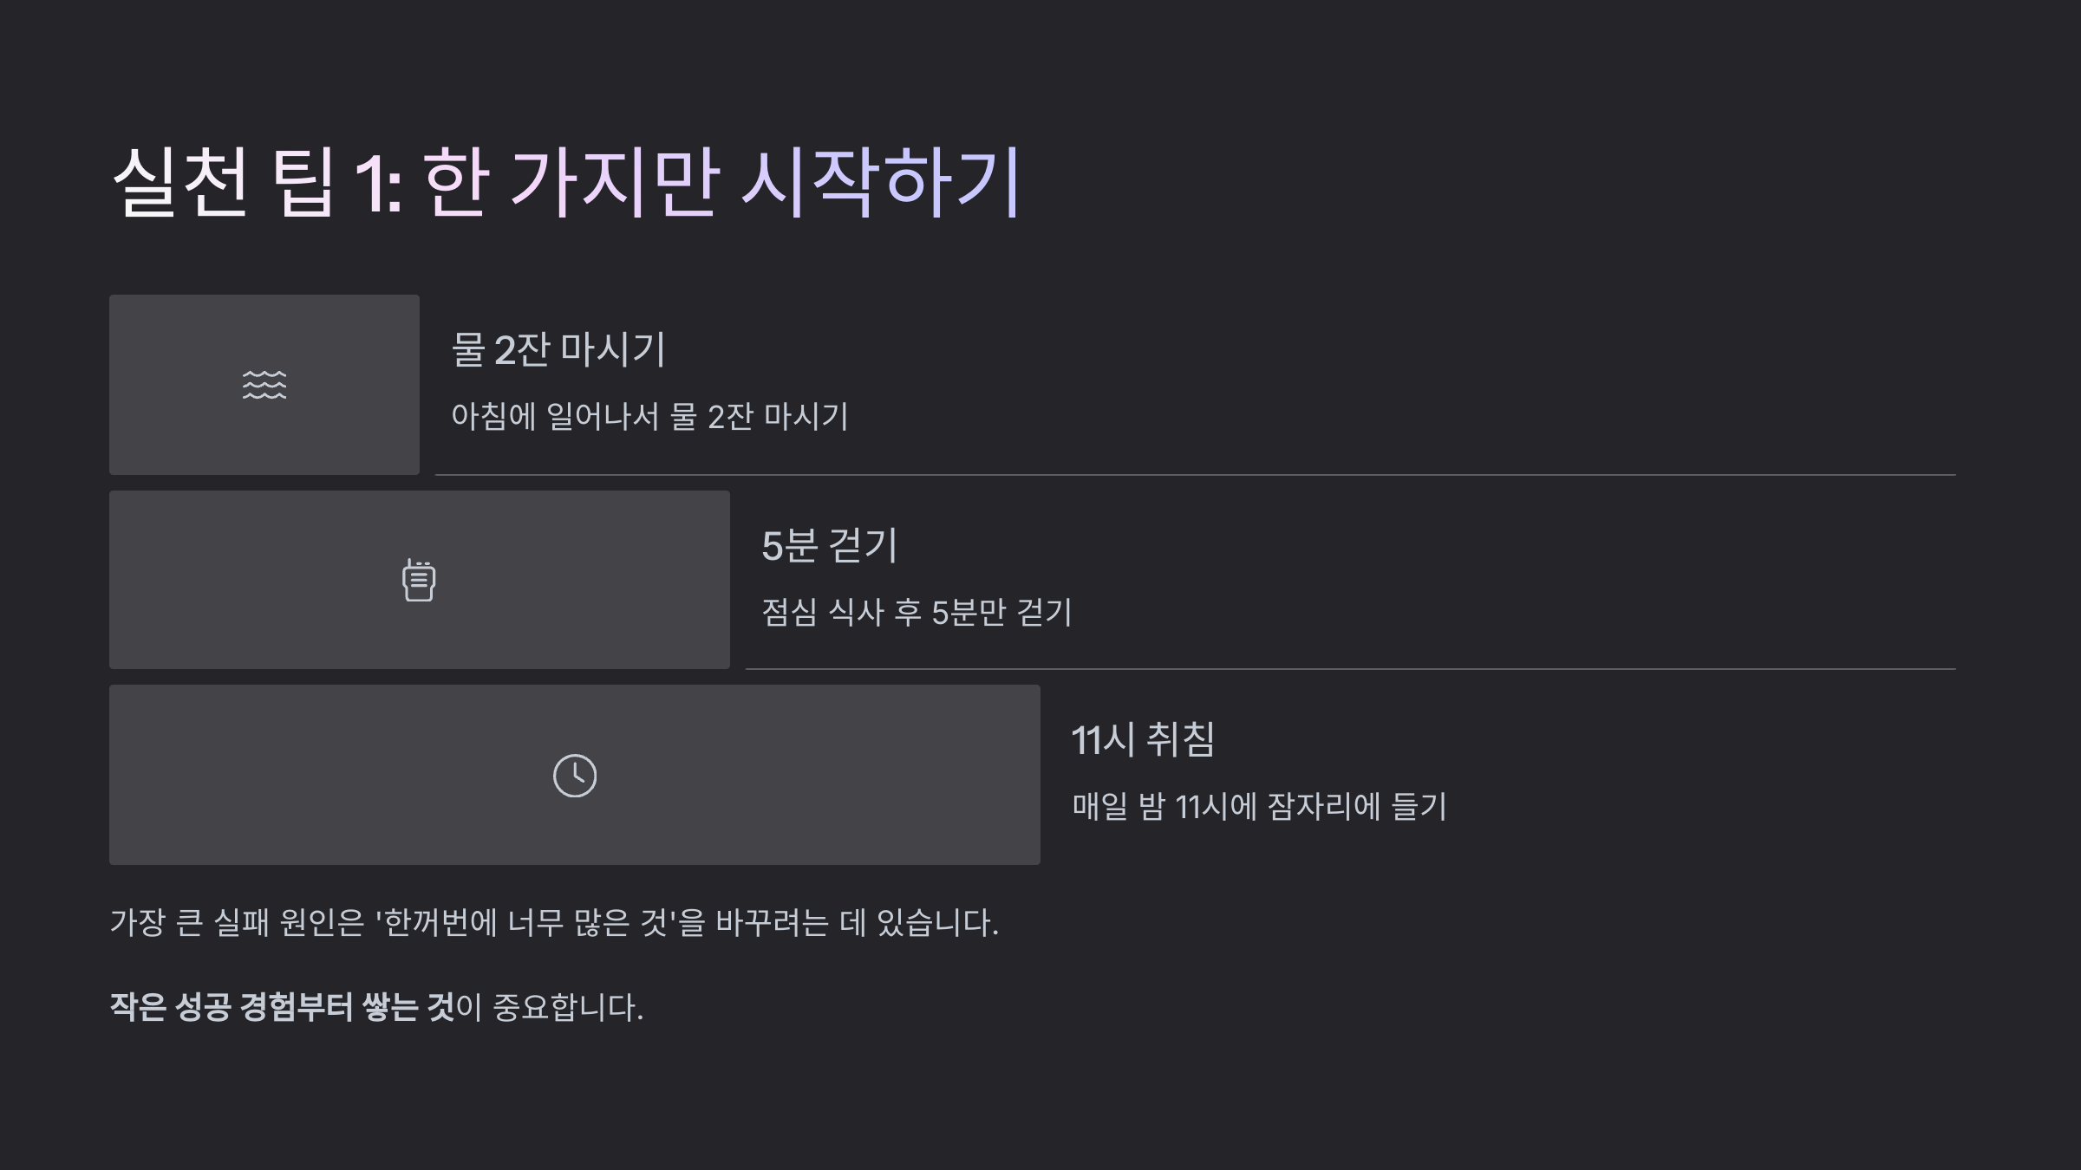The image size is (2081, 1170).
Task: Select the gray block behind the waves icon
Action: pyautogui.click(x=264, y=385)
